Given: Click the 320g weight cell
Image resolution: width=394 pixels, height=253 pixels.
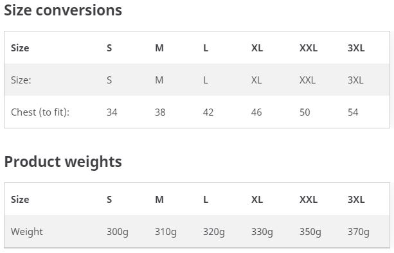Looking at the screenshot, I should [x=214, y=232].
